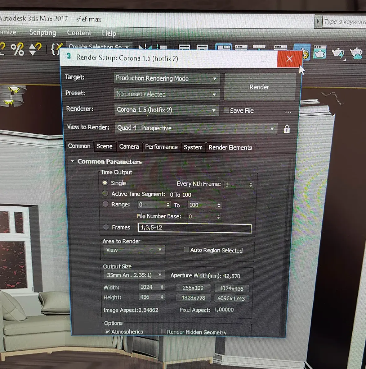
Task: Click the Range start spinner arrows
Action: point(168,205)
